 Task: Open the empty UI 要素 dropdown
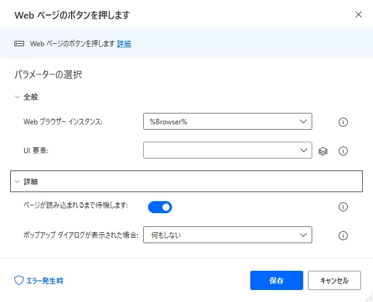[x=227, y=150]
